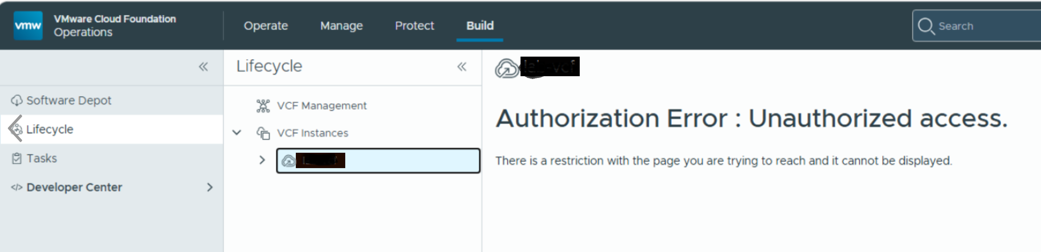Screen dimensions: 1041x252
Task: Open the Operate tab
Action: pos(266,26)
